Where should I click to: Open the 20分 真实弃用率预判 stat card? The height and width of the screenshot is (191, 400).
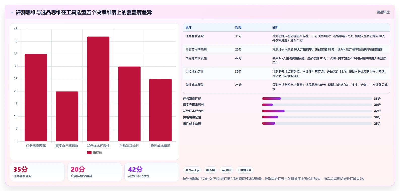tap(94, 172)
